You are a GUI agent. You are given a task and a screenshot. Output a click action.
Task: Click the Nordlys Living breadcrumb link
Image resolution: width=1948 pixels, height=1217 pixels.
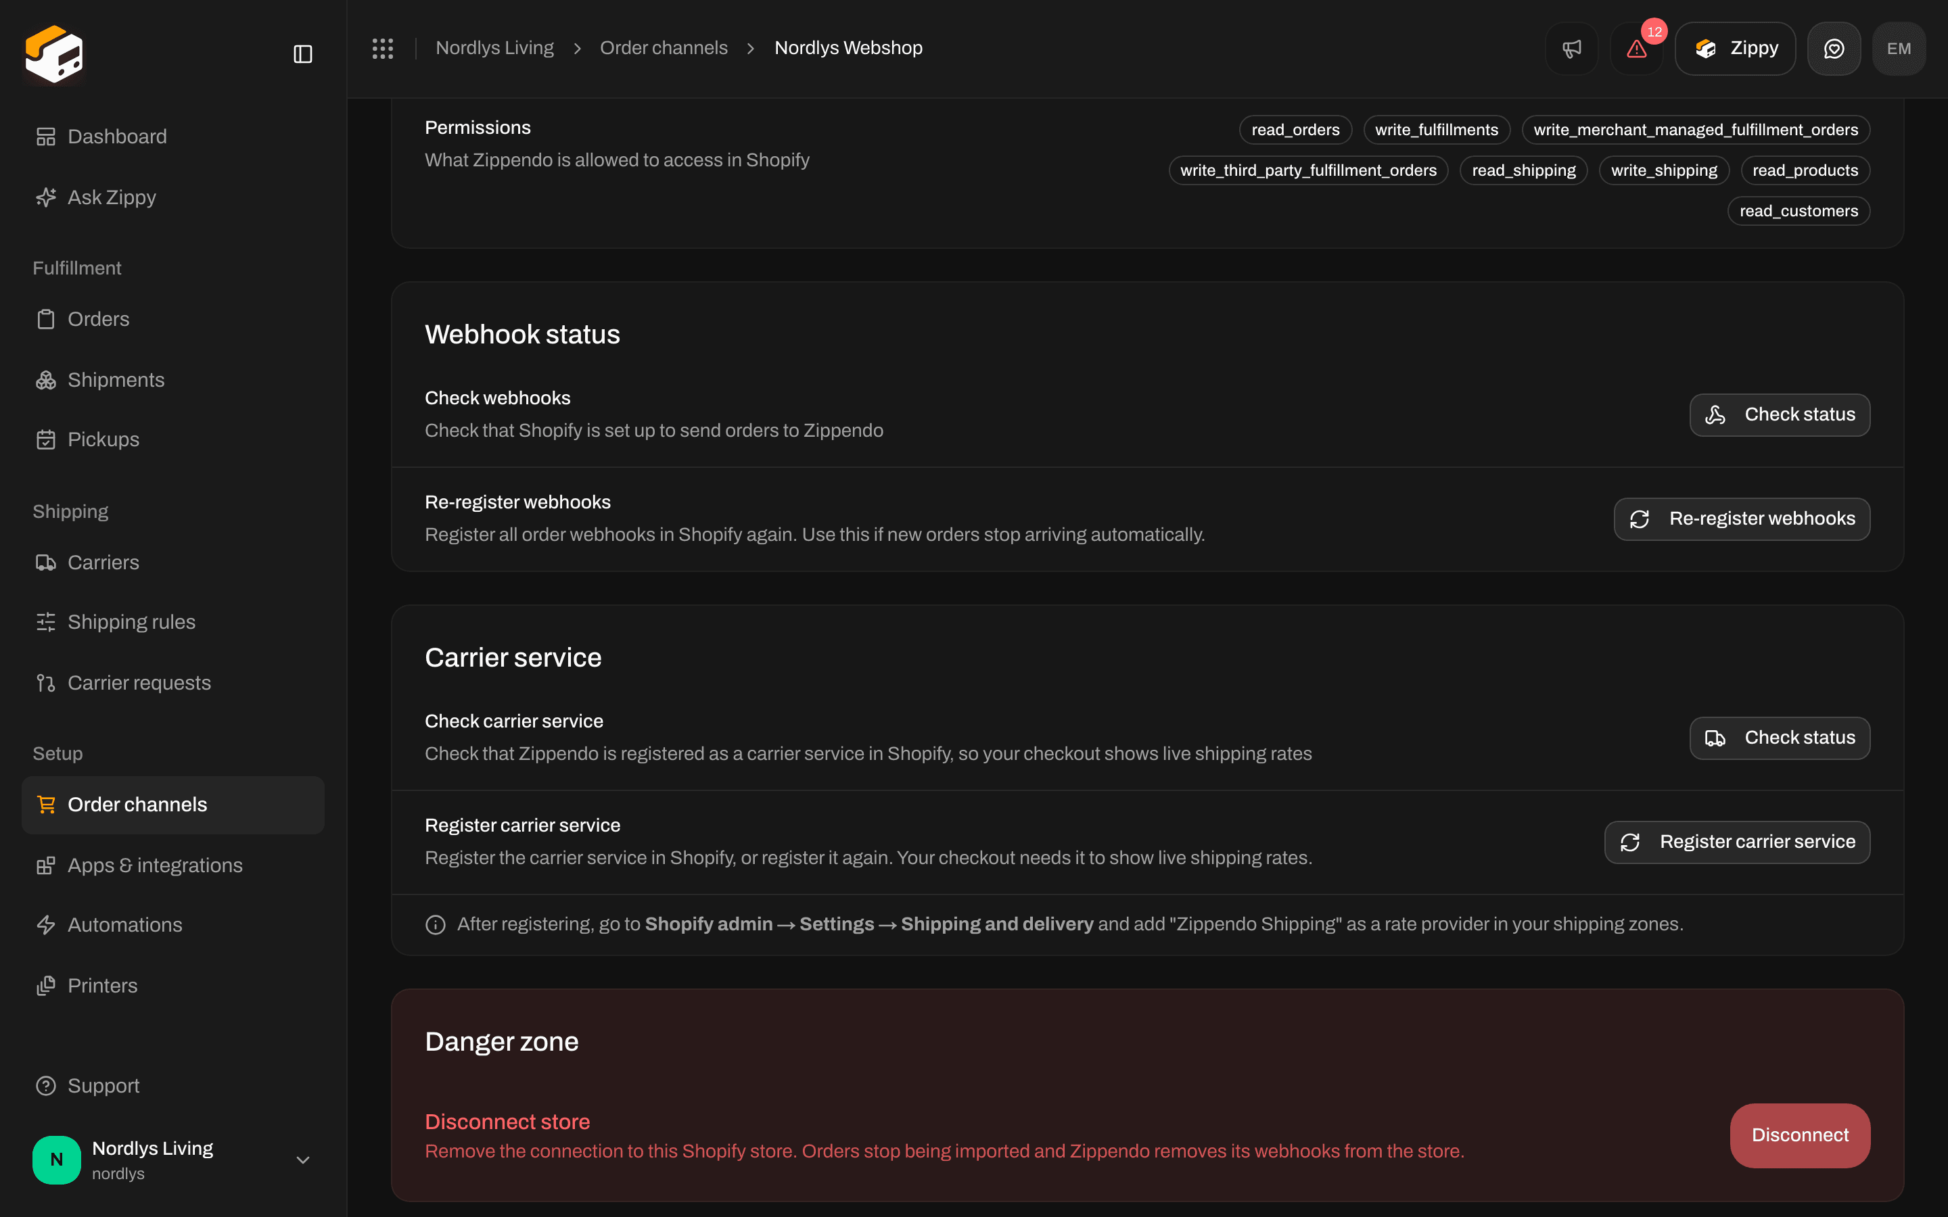(494, 48)
